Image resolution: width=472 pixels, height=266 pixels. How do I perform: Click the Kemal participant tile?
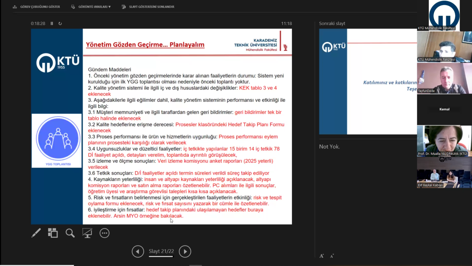[444, 109]
